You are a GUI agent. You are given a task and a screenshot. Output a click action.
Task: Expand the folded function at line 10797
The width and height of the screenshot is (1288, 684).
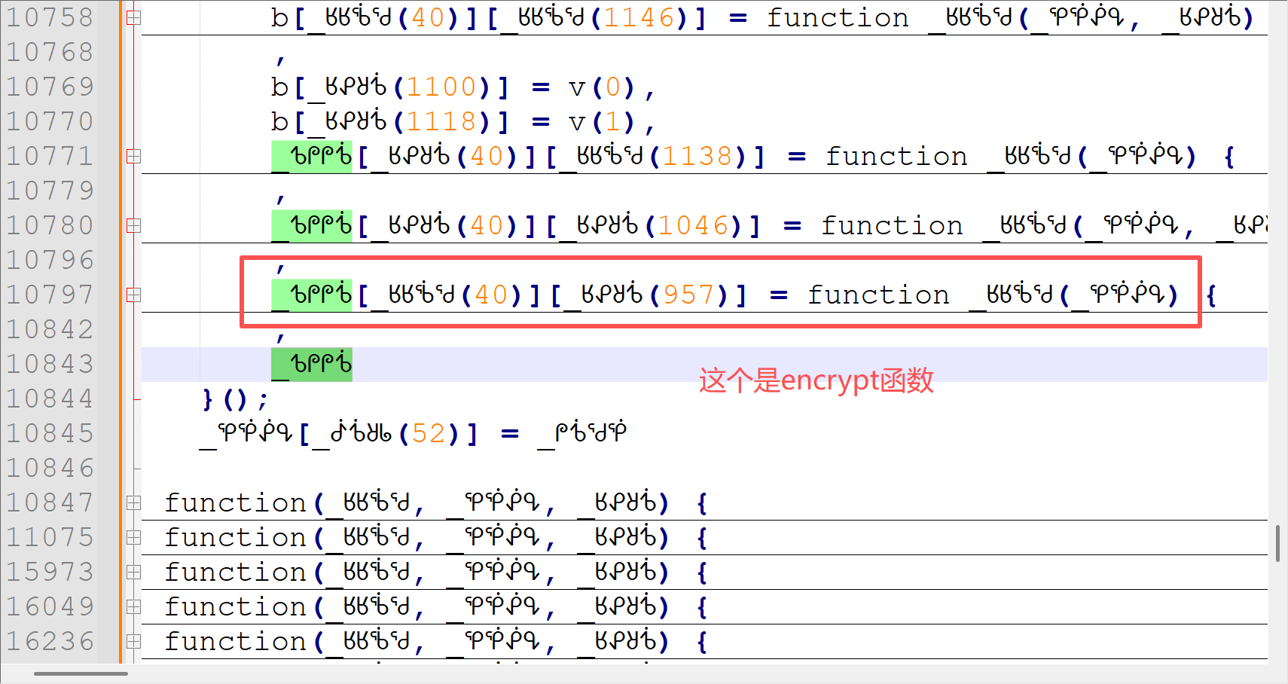(133, 295)
